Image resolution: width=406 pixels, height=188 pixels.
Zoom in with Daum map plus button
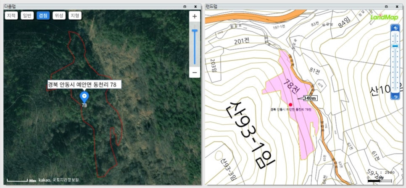coord(195,16)
